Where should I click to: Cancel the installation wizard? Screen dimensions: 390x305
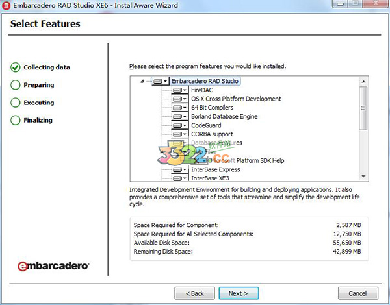[x=358, y=293]
